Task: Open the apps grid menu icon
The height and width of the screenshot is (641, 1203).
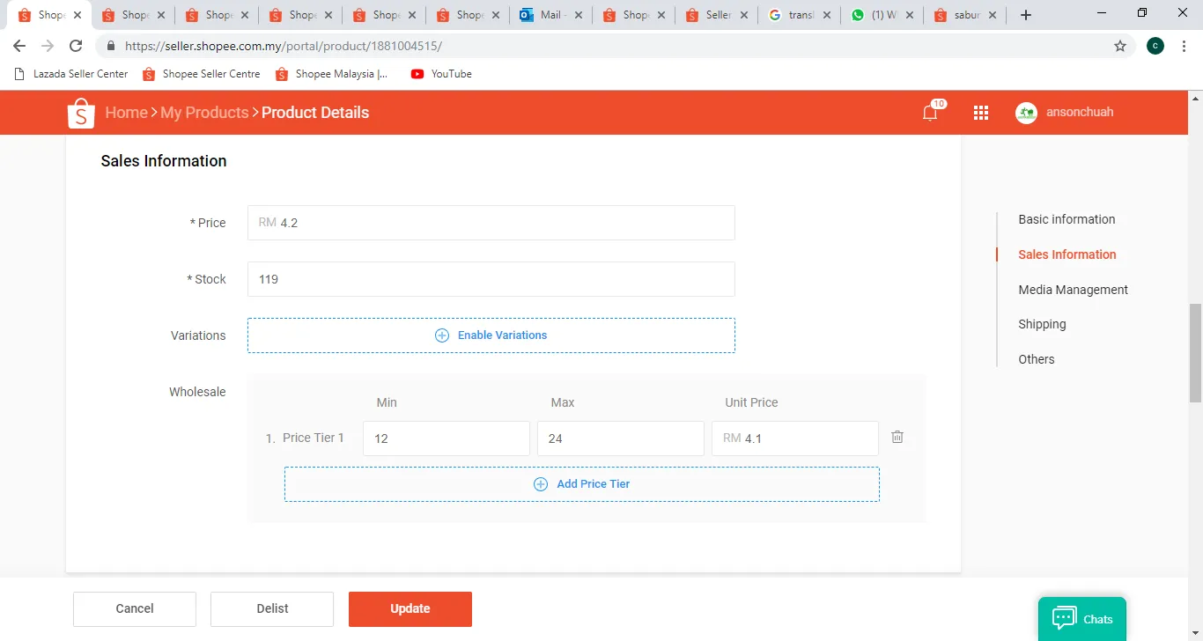Action: 981,113
